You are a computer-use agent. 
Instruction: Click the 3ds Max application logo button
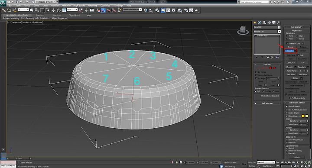click(x=3, y=3)
